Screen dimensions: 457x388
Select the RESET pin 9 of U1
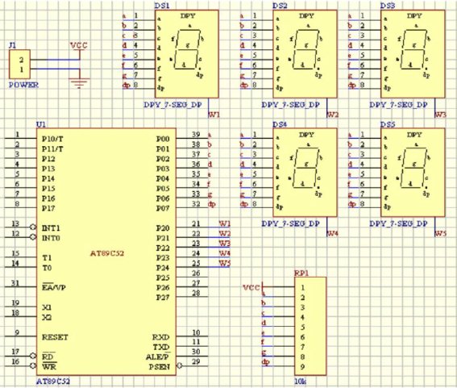pos(20,336)
